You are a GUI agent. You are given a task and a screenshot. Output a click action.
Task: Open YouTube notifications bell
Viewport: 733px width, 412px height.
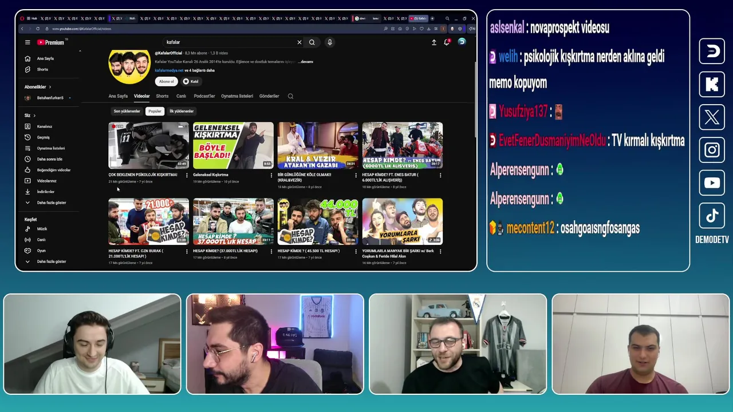tap(447, 42)
